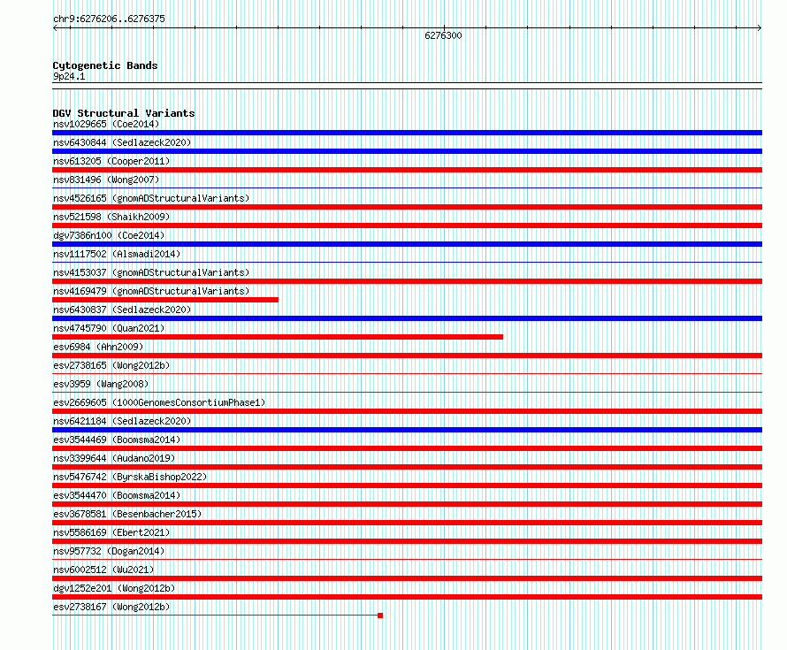Screen dimensions: 787x650
Task: Open variant nsv6002512 (Wu2021)
Action: 103,570
